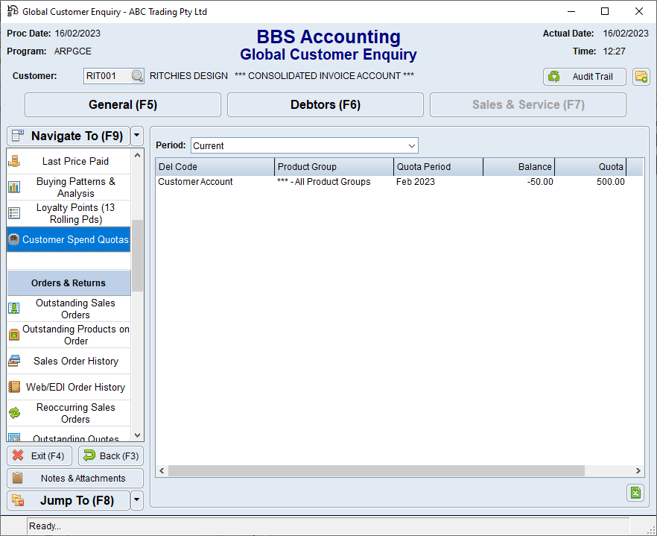Open the Jump To dropdown arrow

136,500
